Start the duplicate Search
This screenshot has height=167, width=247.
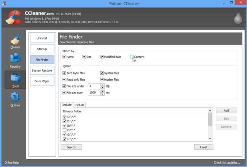coord(71,147)
